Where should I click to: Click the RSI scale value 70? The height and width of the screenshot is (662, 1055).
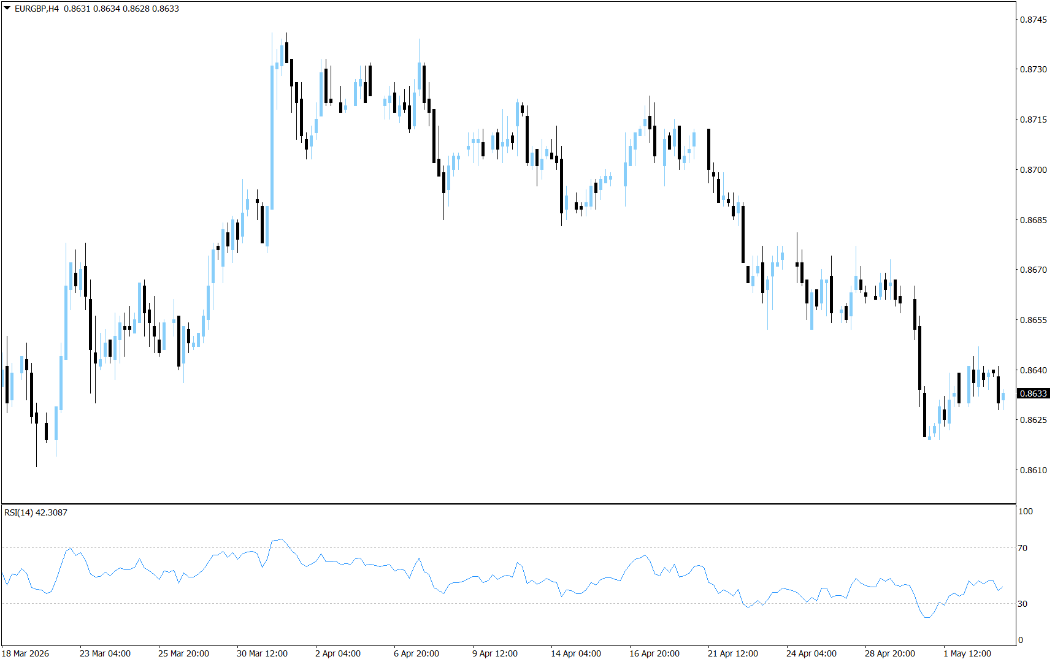coord(1022,548)
